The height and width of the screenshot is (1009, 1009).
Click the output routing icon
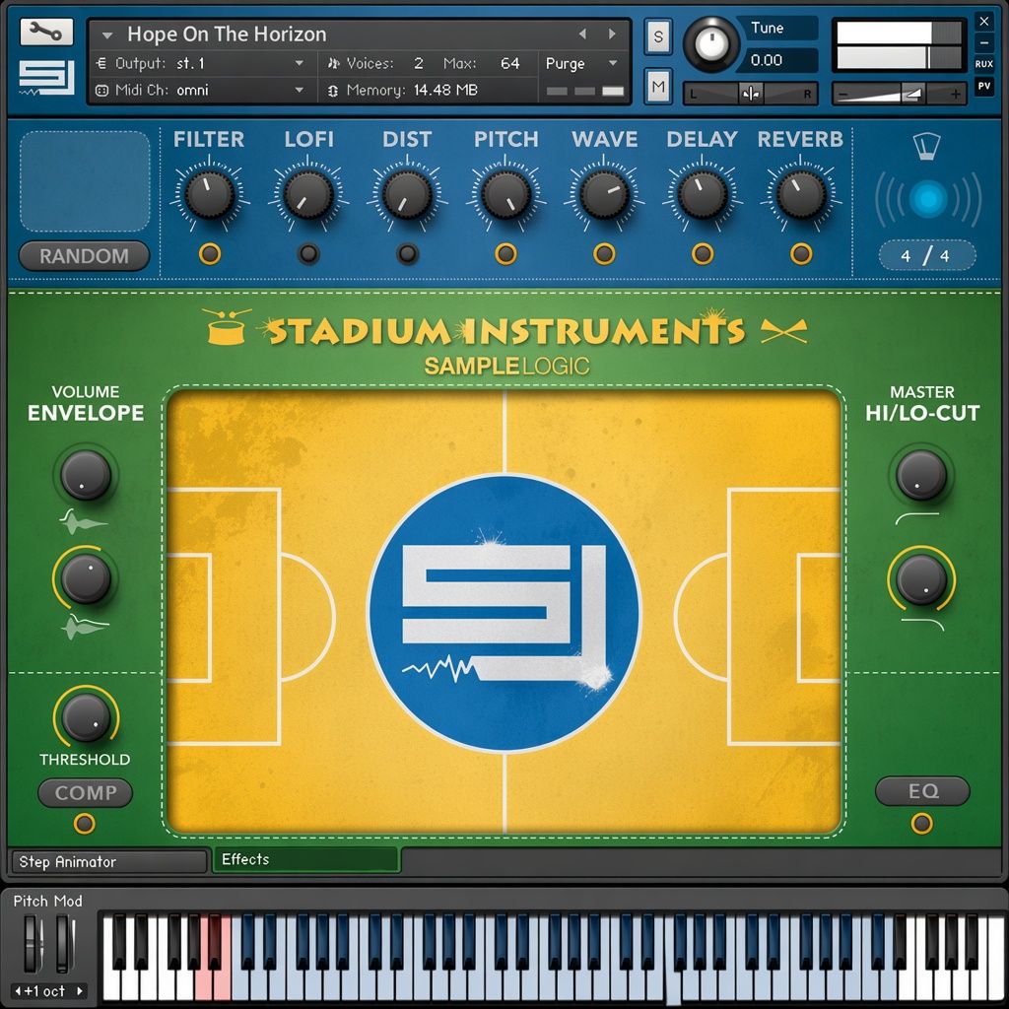[x=101, y=63]
